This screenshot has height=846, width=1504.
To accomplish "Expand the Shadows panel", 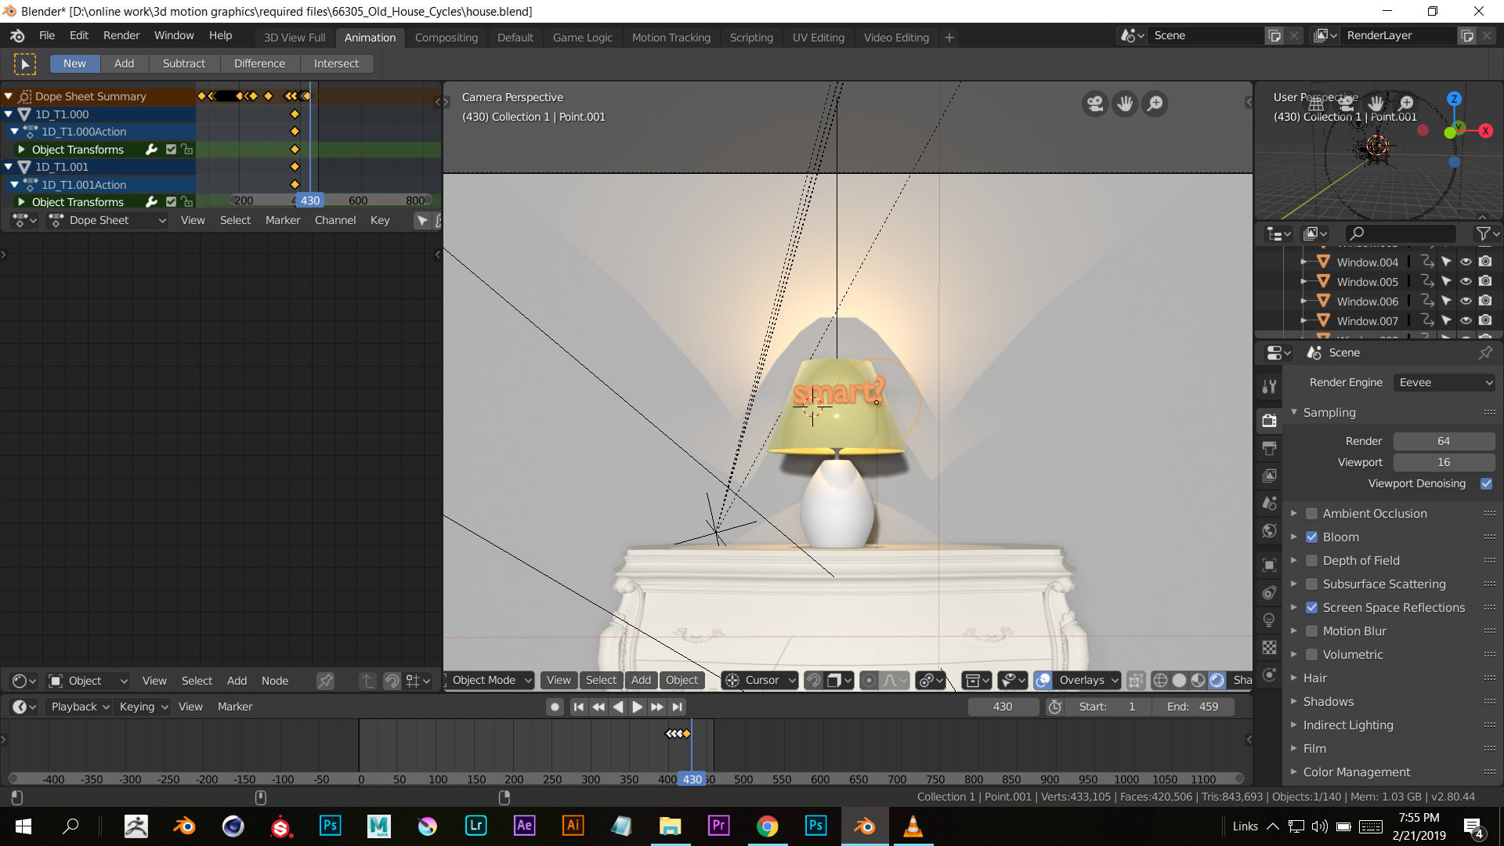I will pyautogui.click(x=1328, y=702).
